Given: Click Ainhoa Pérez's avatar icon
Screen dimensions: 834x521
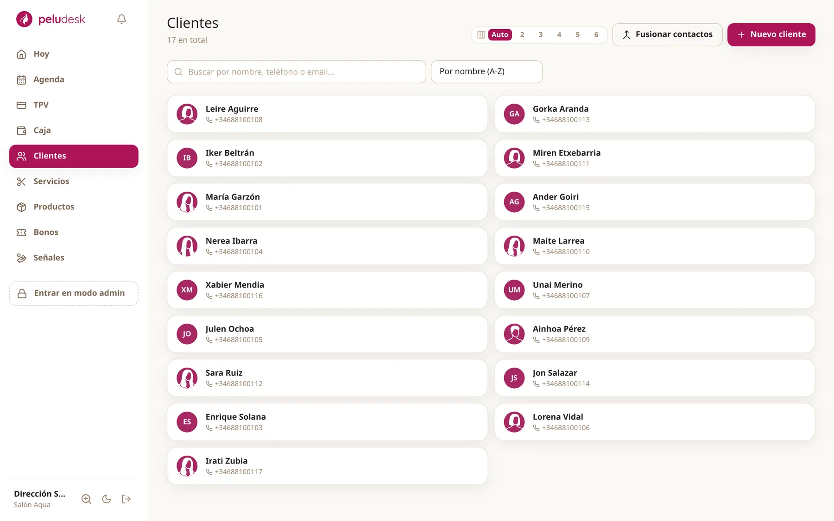Looking at the screenshot, I should click(x=514, y=334).
